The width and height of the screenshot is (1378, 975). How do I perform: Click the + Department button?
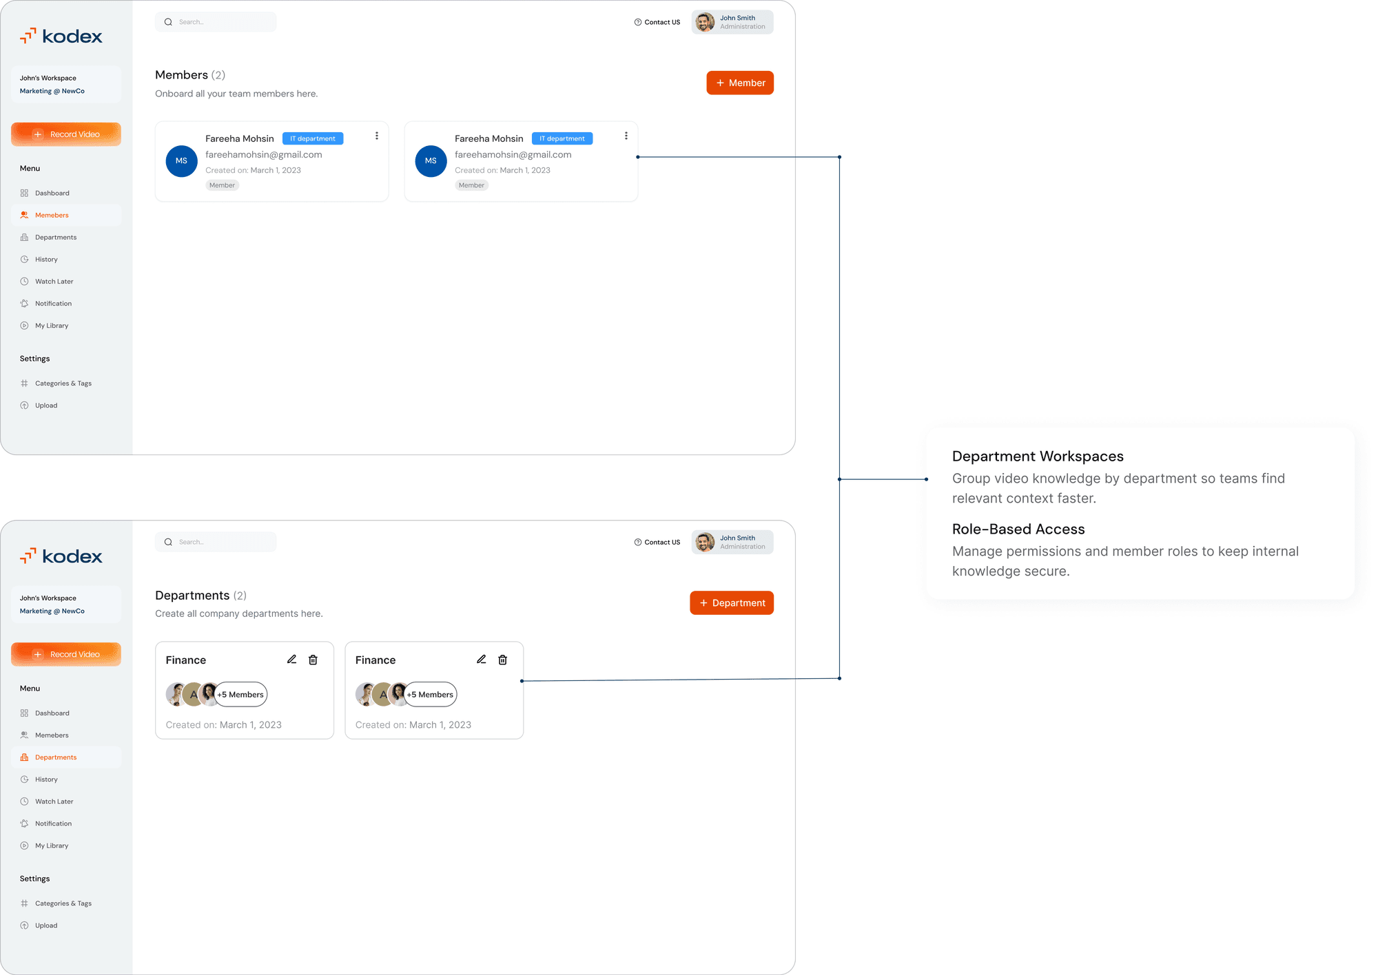(x=732, y=602)
